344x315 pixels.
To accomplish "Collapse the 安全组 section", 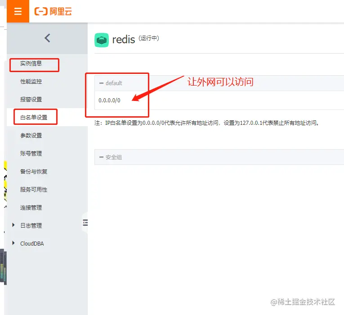I will pyautogui.click(x=101, y=157).
